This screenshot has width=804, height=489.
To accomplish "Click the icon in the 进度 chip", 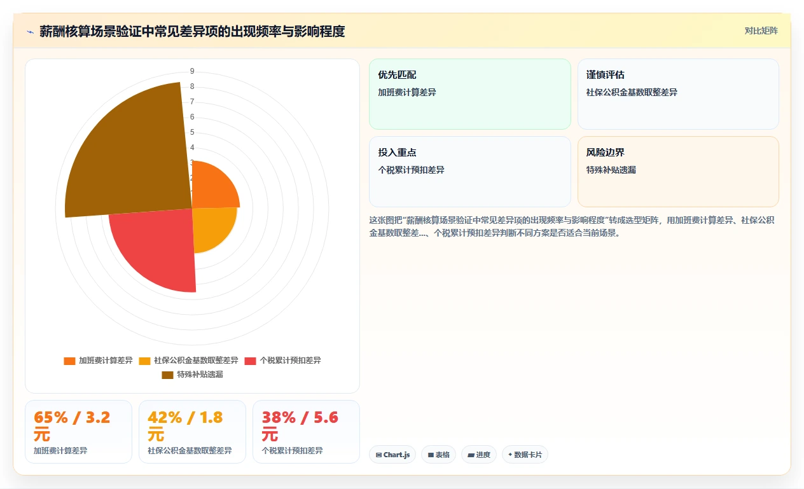I will pos(471,455).
